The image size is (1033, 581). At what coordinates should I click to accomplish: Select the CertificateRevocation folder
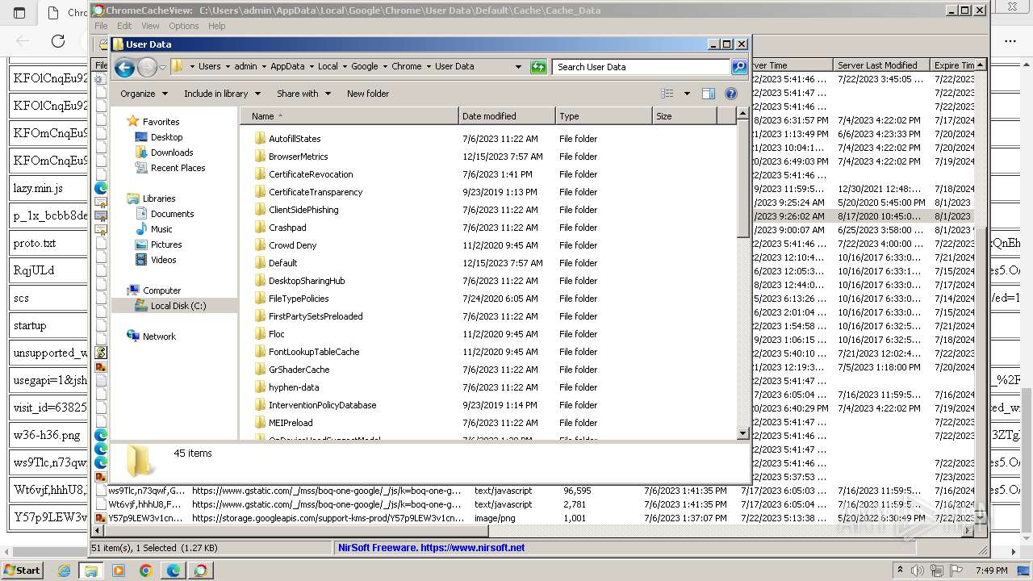[311, 174]
